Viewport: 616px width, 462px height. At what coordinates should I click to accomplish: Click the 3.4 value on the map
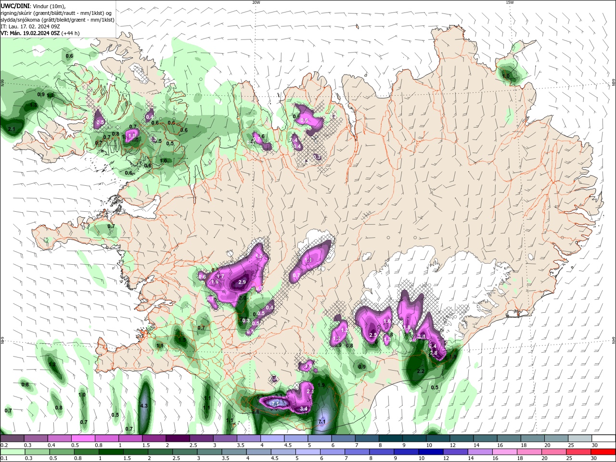(304, 409)
